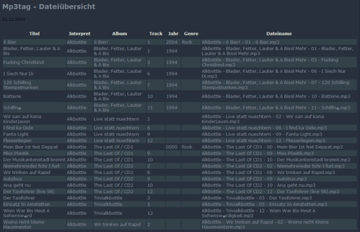
Task: Click the Dateiname column header
Action: [279, 33]
